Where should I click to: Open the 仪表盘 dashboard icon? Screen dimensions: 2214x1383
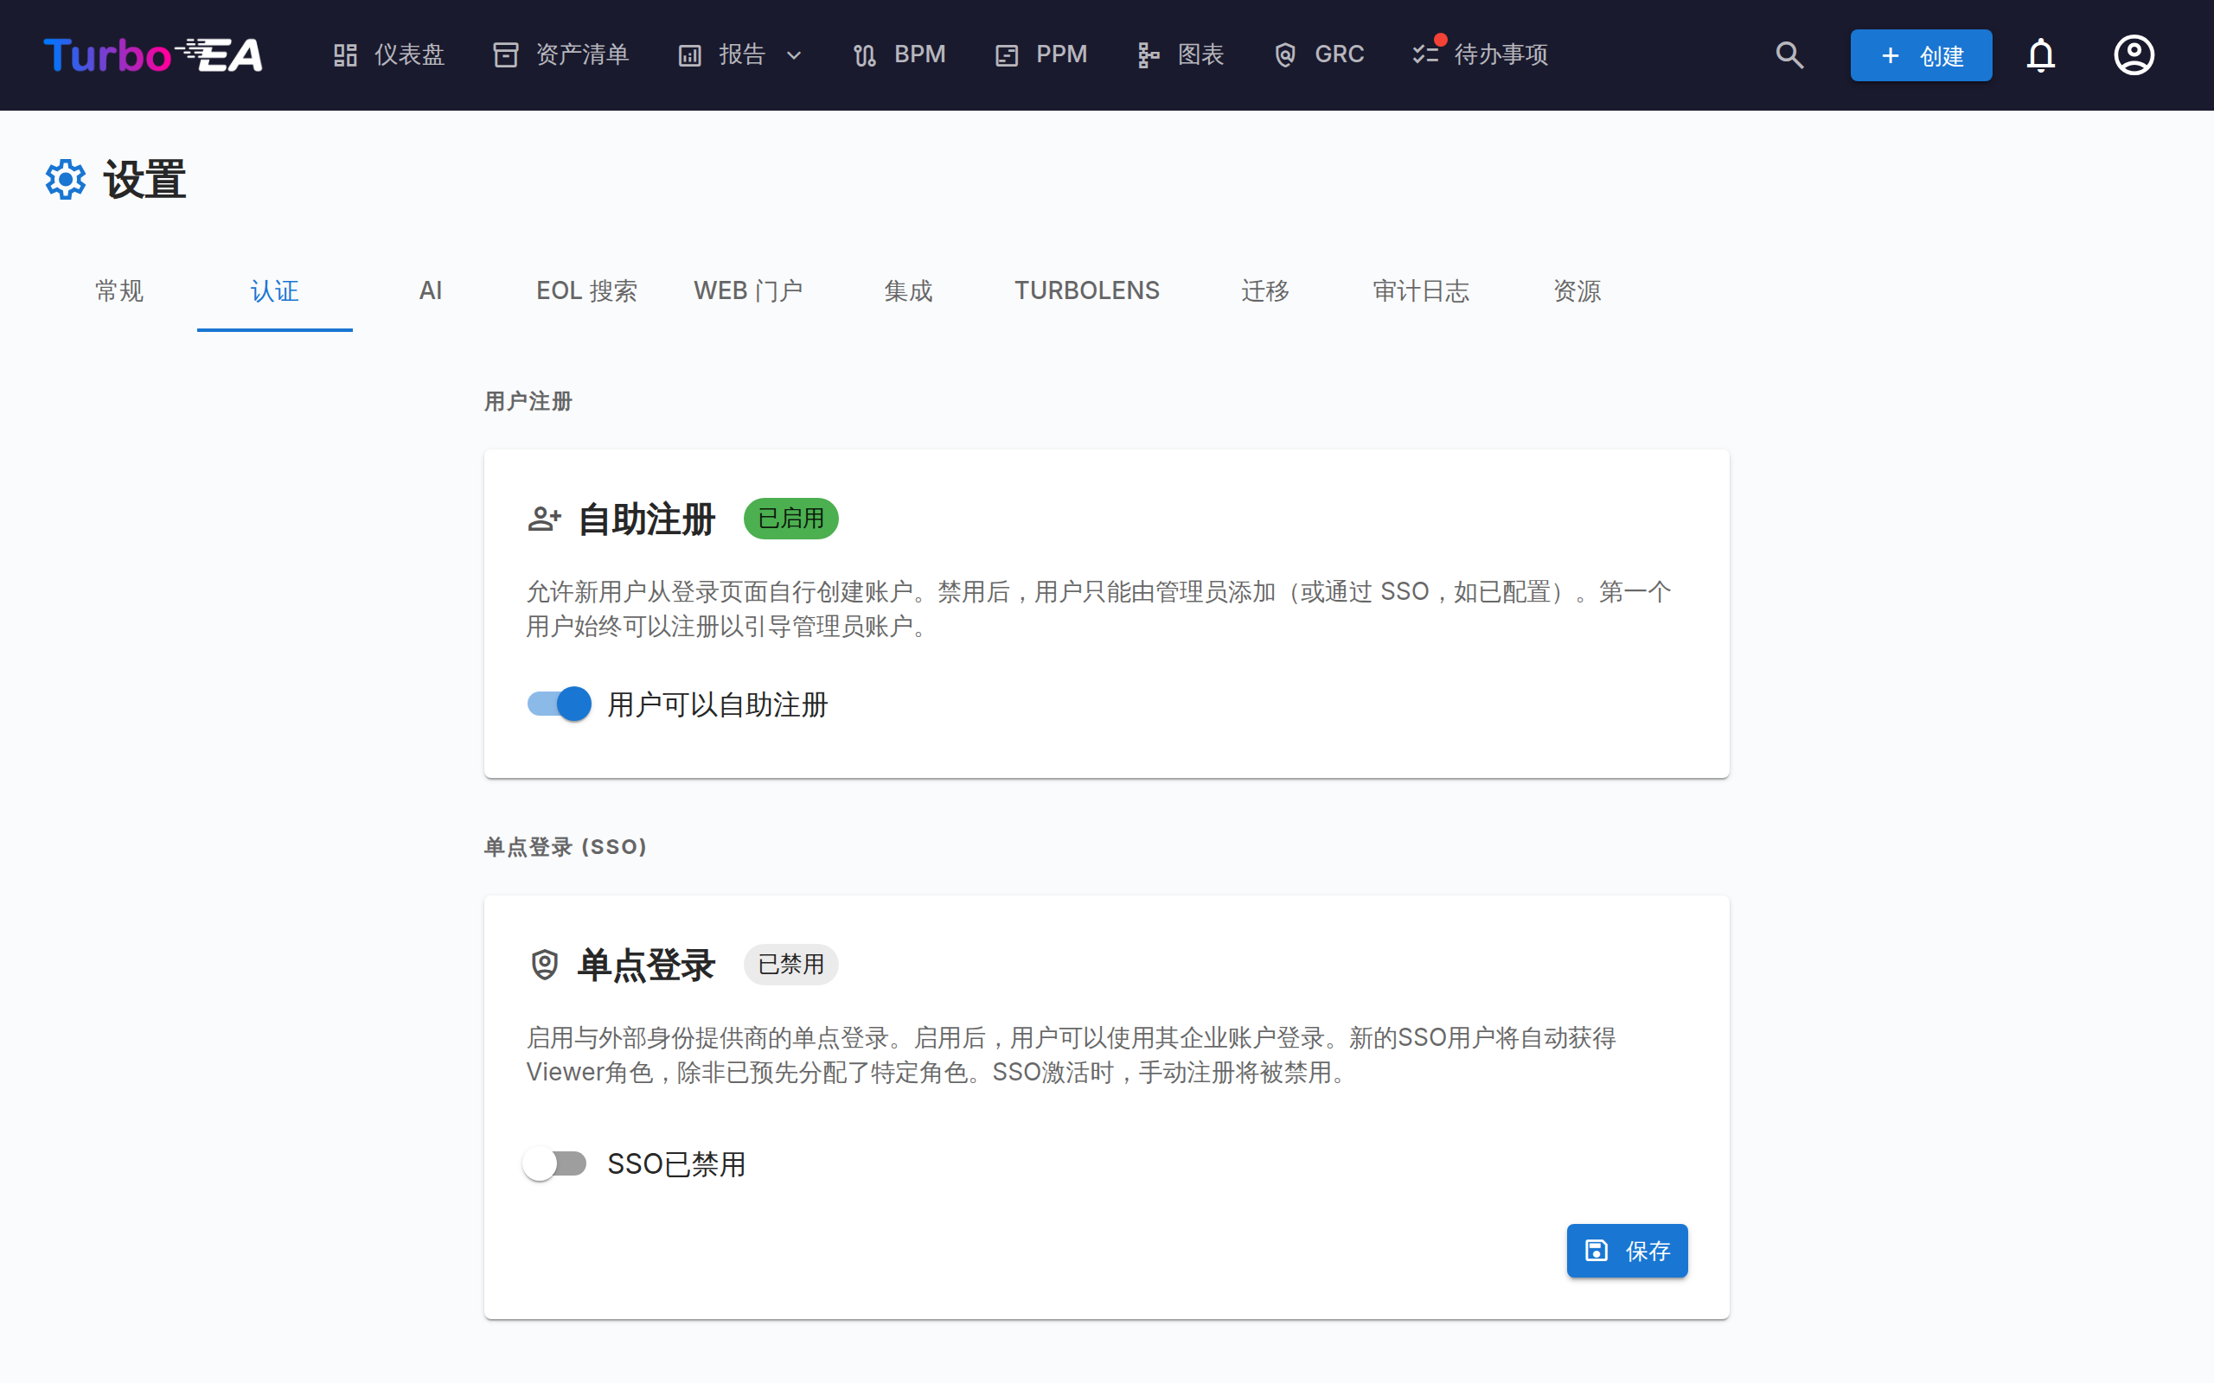[x=345, y=54]
